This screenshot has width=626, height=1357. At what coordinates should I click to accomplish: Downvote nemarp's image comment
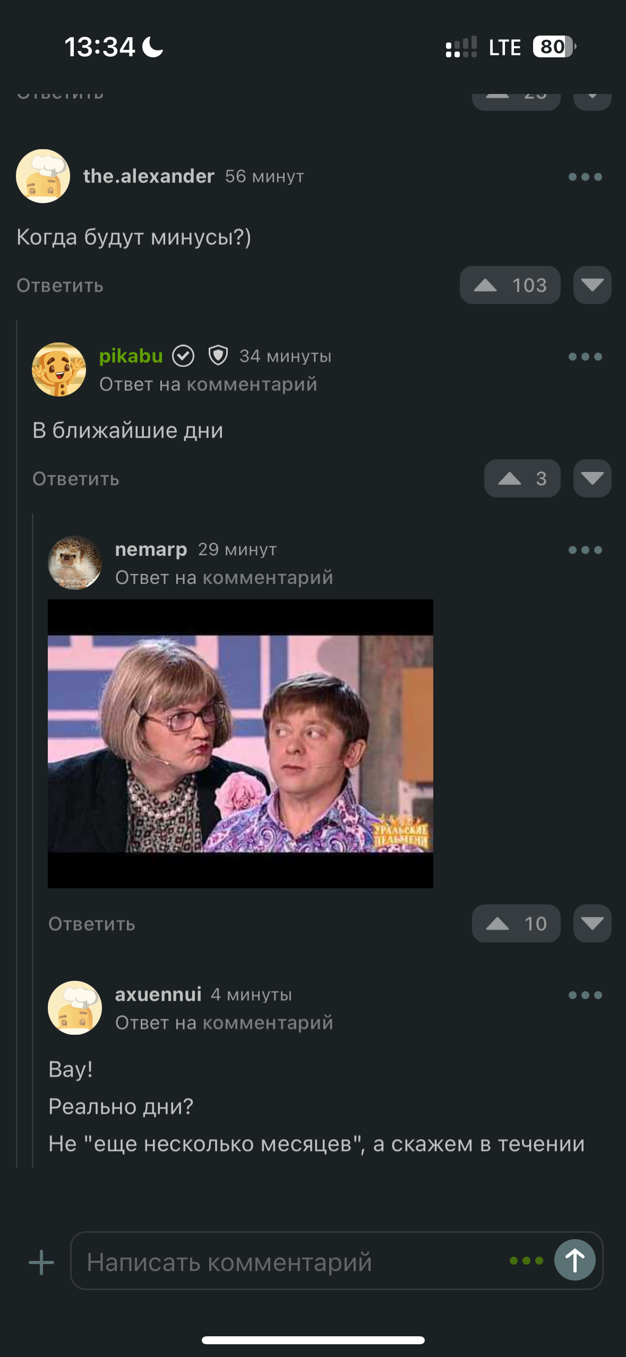click(592, 923)
